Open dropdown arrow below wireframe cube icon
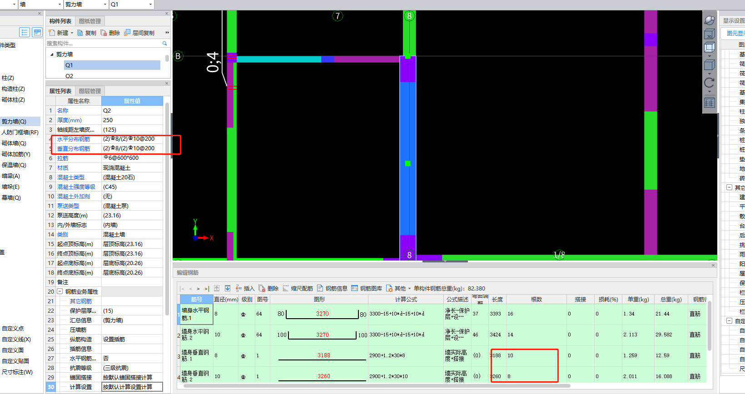Viewport: 745px width, 394px height. (710, 56)
